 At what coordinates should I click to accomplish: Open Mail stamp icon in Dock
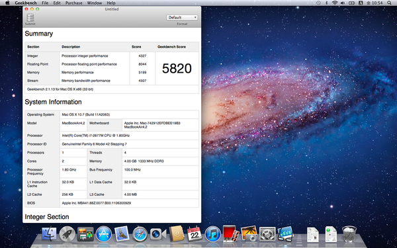(x=122, y=234)
